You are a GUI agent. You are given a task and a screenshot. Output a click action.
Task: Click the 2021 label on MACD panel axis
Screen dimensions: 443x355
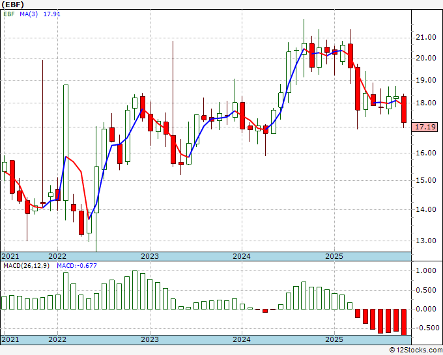(10, 339)
